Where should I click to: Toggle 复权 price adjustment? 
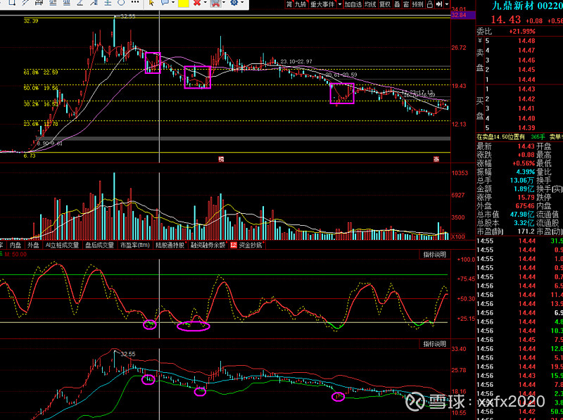click(384, 4)
